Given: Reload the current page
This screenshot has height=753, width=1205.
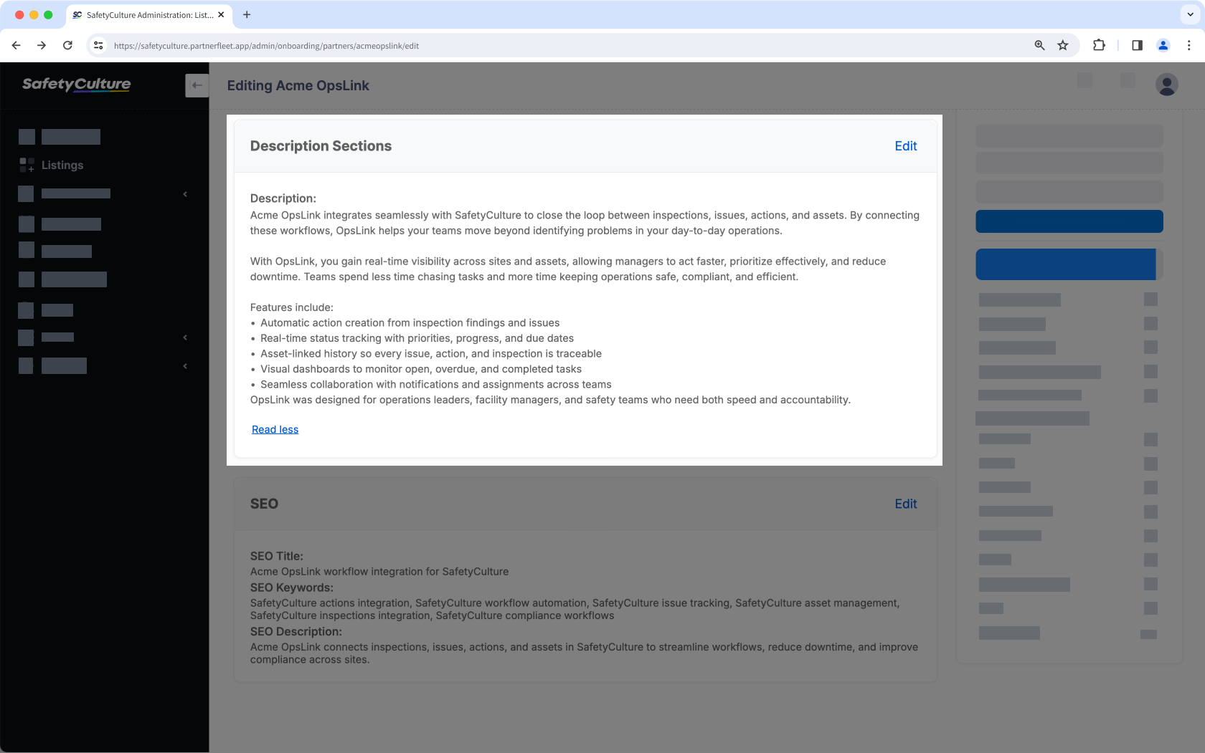Looking at the screenshot, I should 67,45.
